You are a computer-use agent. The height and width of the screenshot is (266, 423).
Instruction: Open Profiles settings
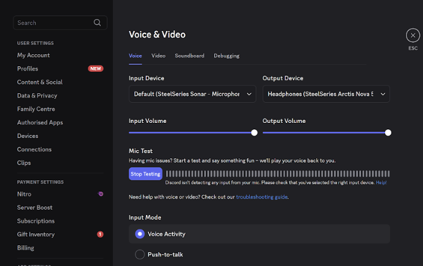[28, 69]
